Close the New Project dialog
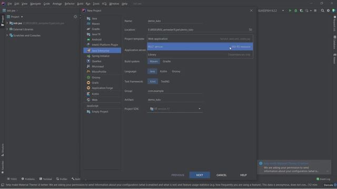337x189 pixels. 251,10
